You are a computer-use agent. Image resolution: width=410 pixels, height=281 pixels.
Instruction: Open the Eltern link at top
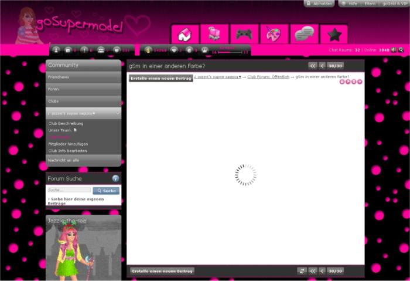(370, 4)
